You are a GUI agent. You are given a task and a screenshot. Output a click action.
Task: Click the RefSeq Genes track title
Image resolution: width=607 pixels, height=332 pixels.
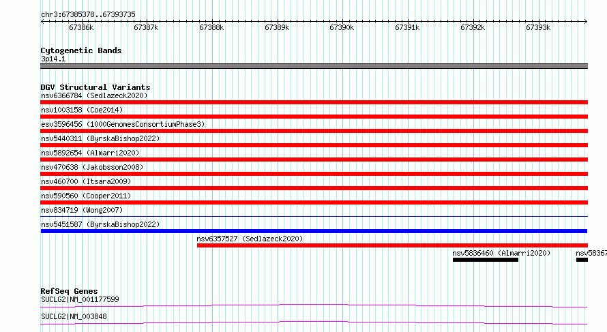click(69, 291)
